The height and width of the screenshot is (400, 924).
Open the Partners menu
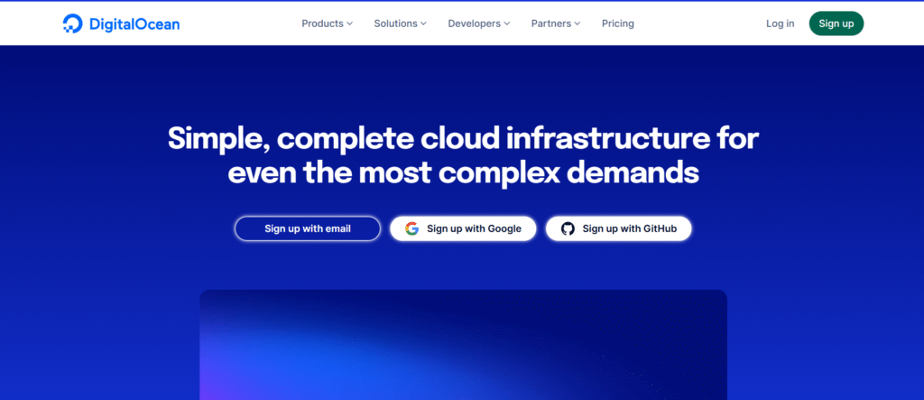tap(550, 23)
